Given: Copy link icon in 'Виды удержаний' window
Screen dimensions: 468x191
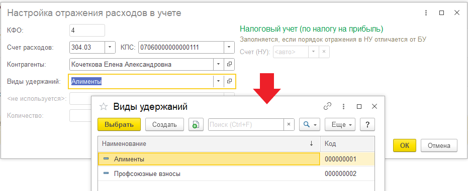Looking at the screenshot, I should pos(328,106).
